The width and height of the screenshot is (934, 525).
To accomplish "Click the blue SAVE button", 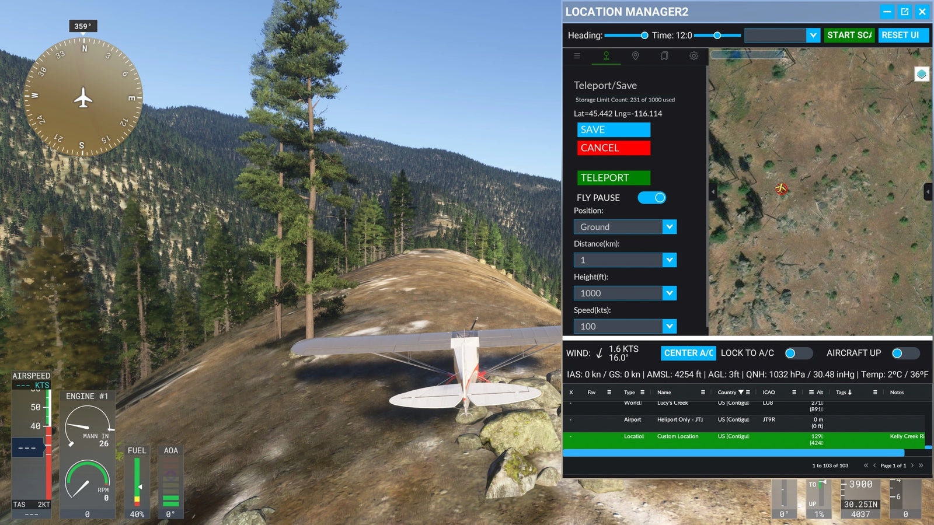I will pos(614,129).
